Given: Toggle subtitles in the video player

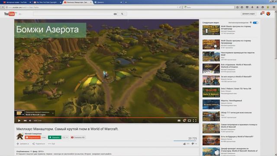Looking at the screenshot, I should pyautogui.click(x=179, y=120).
